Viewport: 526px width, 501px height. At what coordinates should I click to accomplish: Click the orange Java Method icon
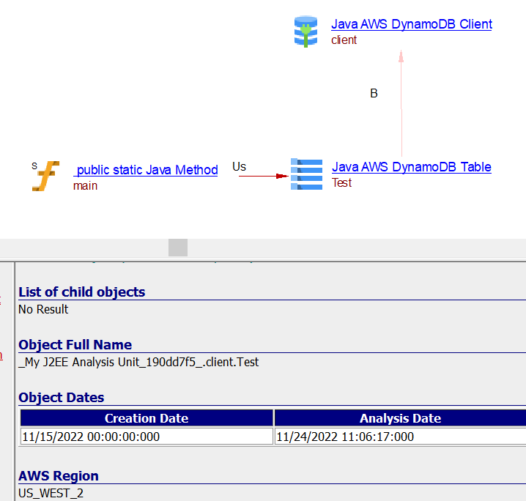point(46,177)
